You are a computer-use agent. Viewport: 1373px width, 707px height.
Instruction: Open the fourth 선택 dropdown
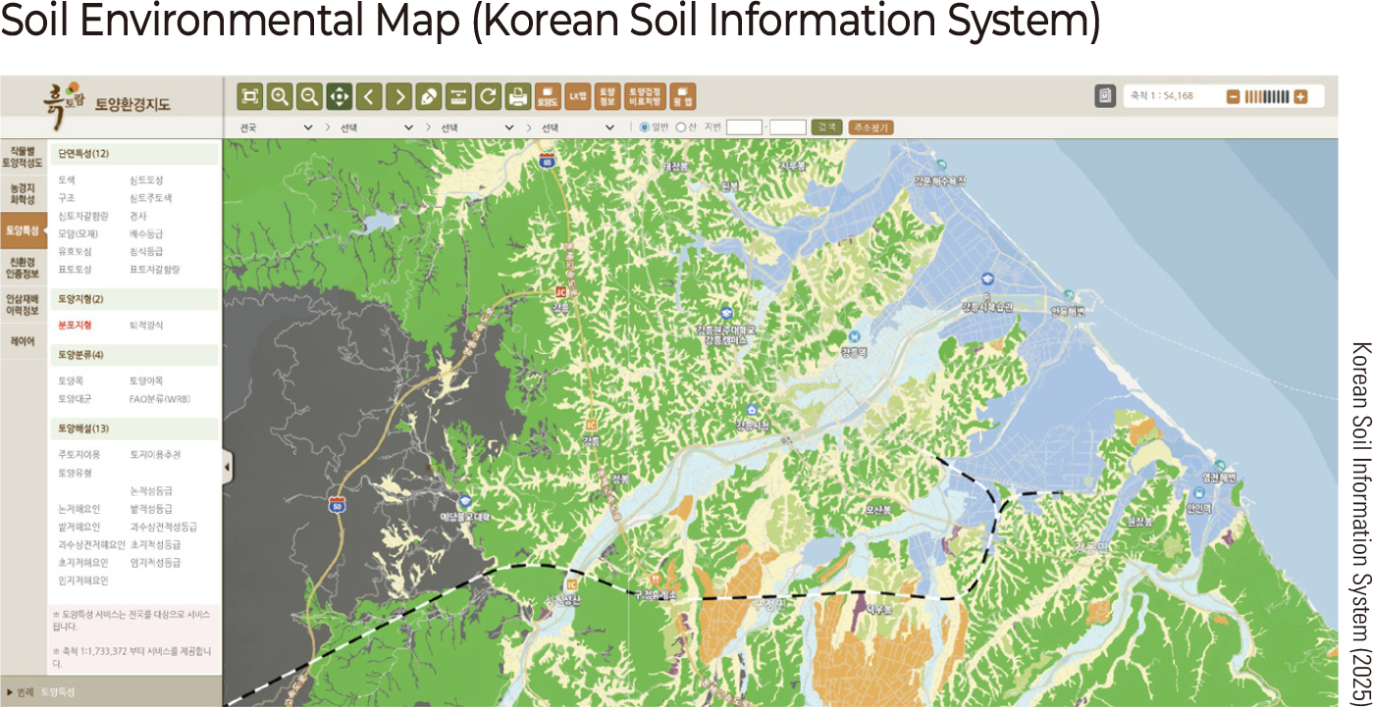coord(577,127)
